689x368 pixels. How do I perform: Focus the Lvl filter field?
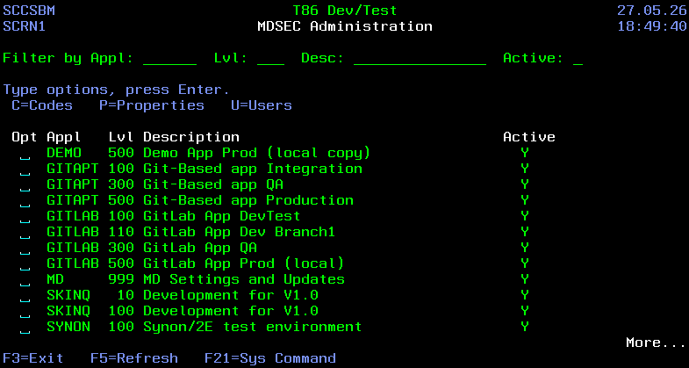[270, 59]
